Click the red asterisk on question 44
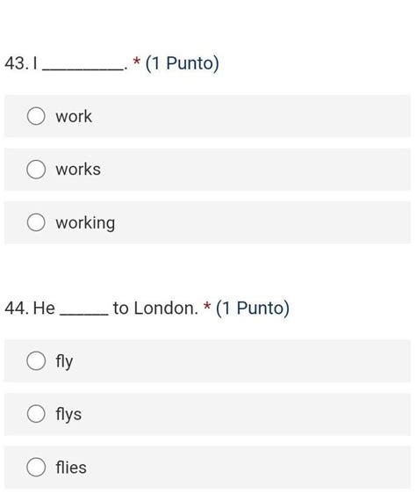416x494 pixels. tap(207, 306)
